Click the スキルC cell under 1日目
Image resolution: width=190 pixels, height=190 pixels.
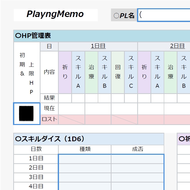point(131,72)
